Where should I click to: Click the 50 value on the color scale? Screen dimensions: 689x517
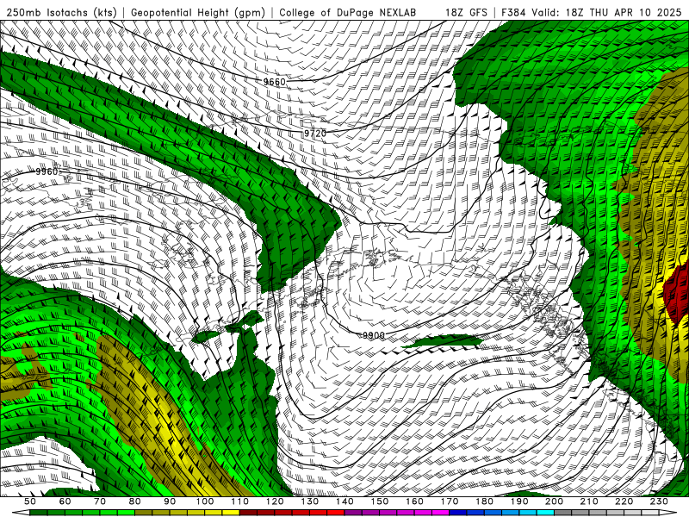(x=30, y=501)
